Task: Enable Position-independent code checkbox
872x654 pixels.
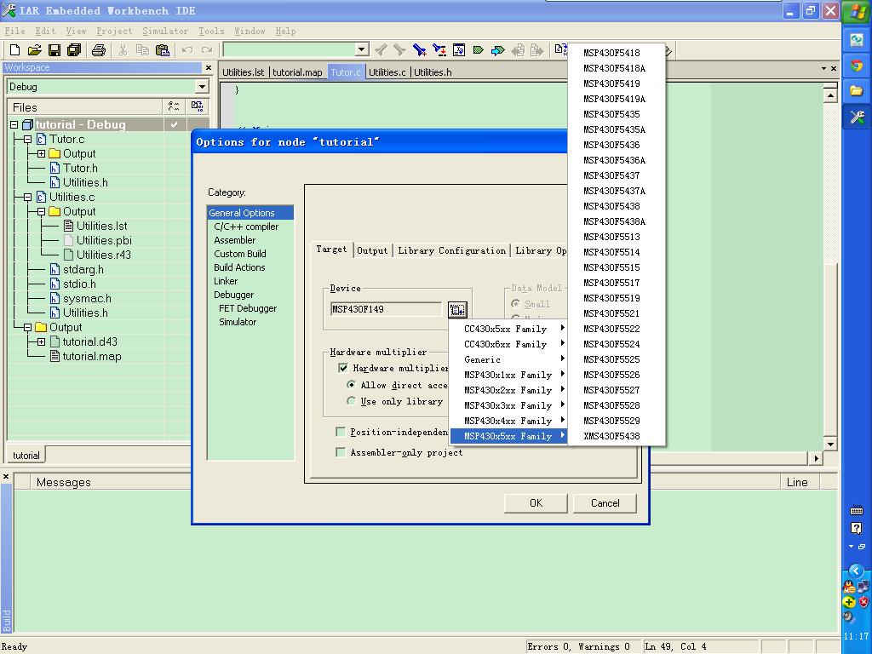Action: [341, 432]
